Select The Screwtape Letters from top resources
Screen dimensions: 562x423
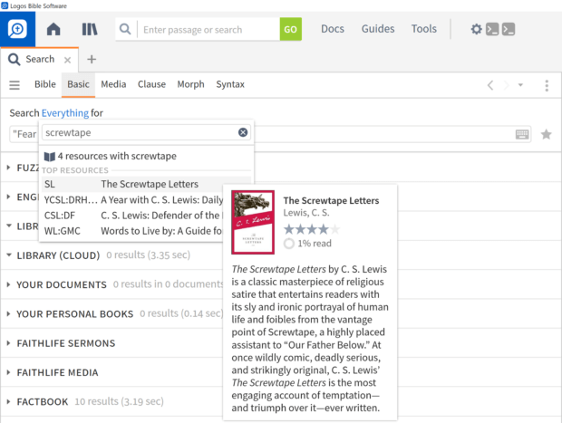pyautogui.click(x=149, y=184)
